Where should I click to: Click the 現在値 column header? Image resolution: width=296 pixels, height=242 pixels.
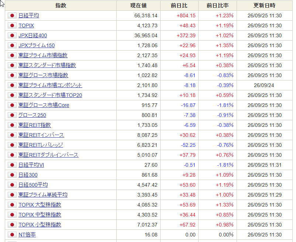click(x=138, y=6)
